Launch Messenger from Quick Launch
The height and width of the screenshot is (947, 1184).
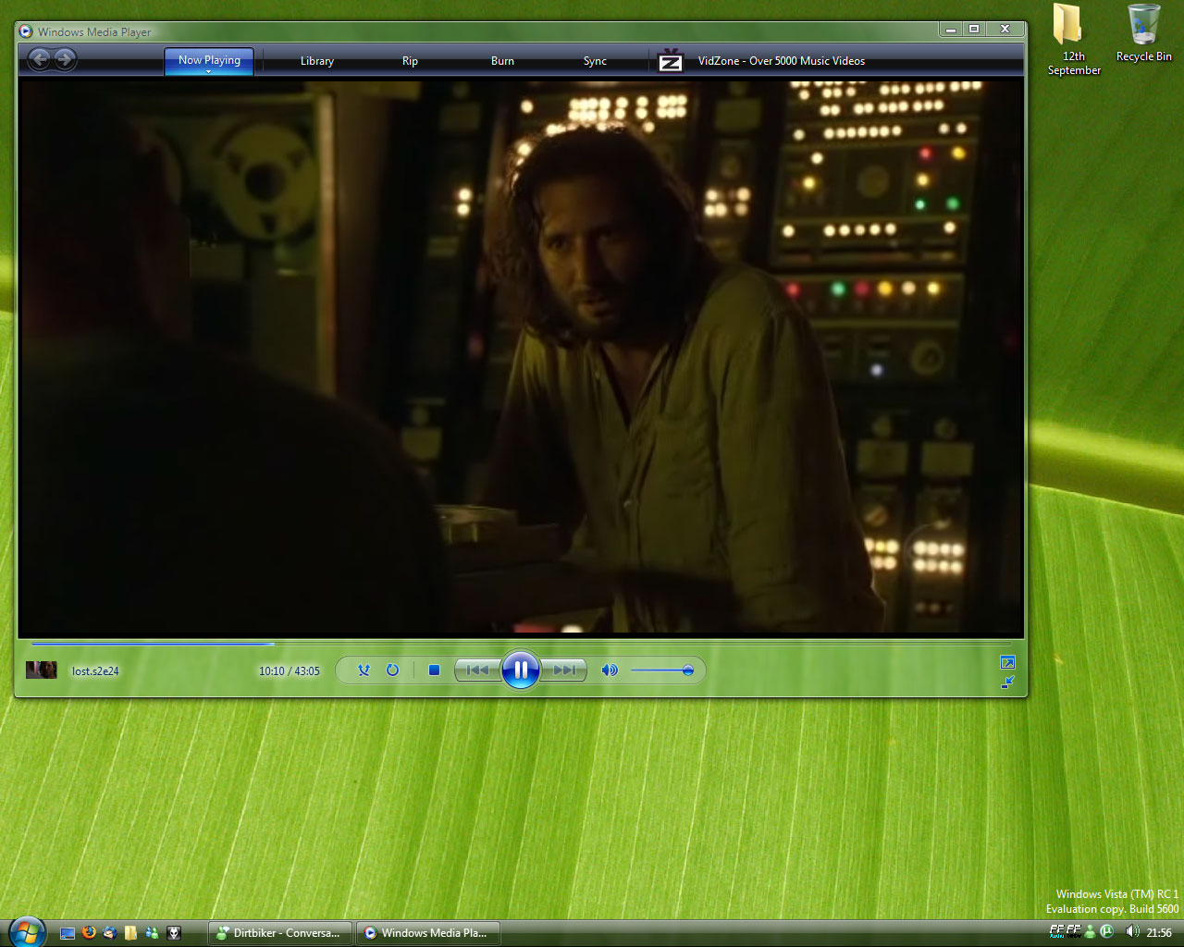[x=152, y=933]
